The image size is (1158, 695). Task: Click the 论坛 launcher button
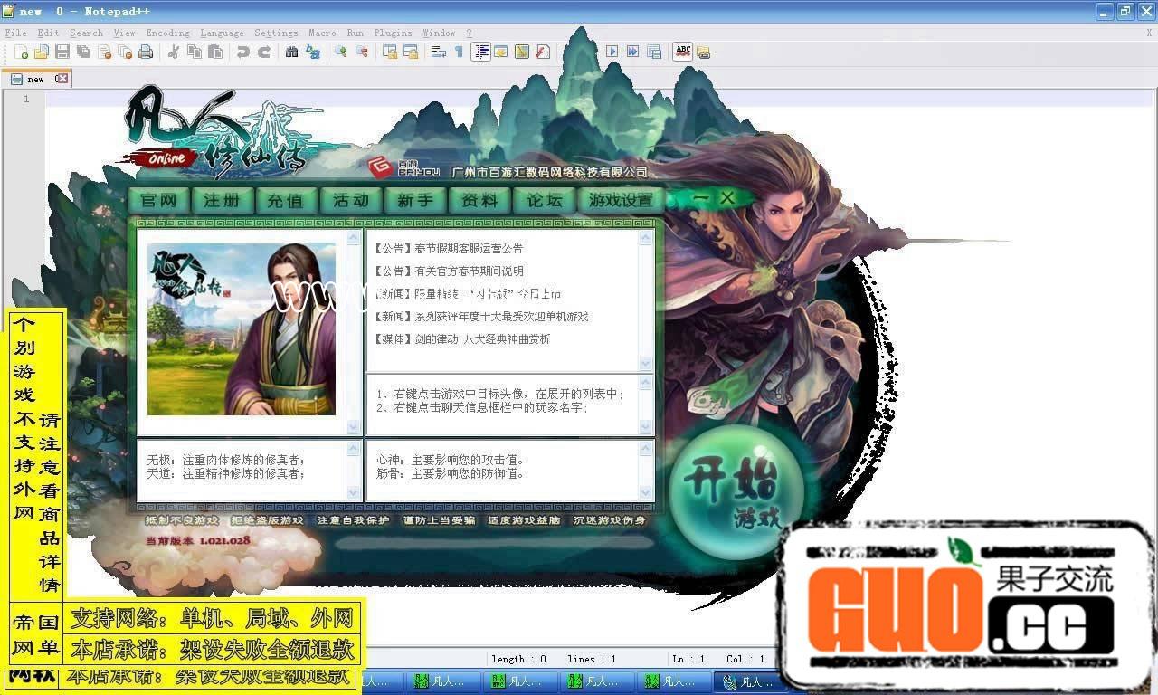coord(544,200)
